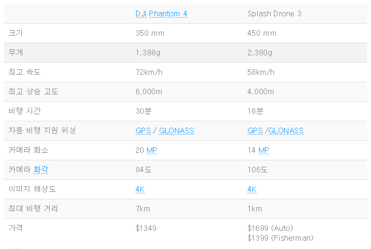The width and height of the screenshot is (371, 249).
Task: Open MP link next to 14
Action: (x=264, y=151)
